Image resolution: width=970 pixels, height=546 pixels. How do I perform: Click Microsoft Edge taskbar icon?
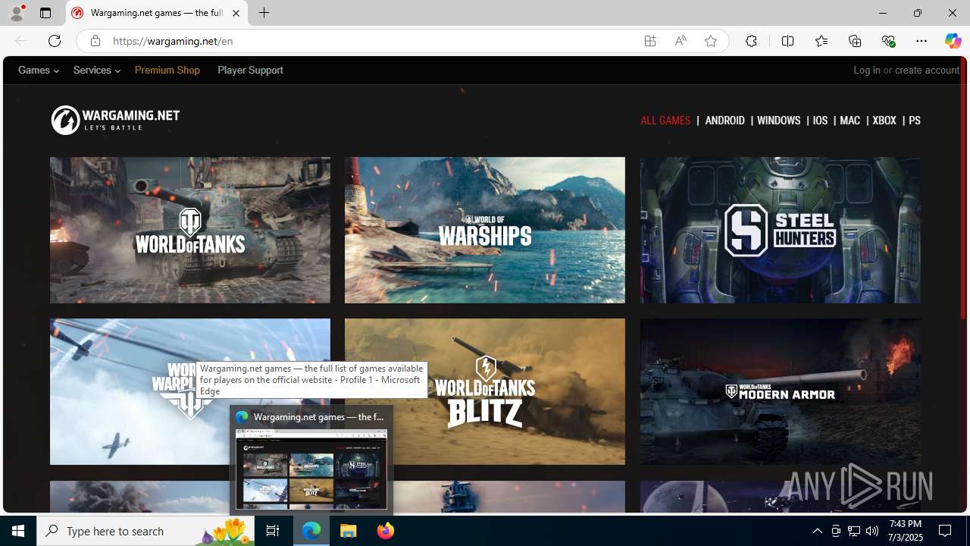pos(311,531)
